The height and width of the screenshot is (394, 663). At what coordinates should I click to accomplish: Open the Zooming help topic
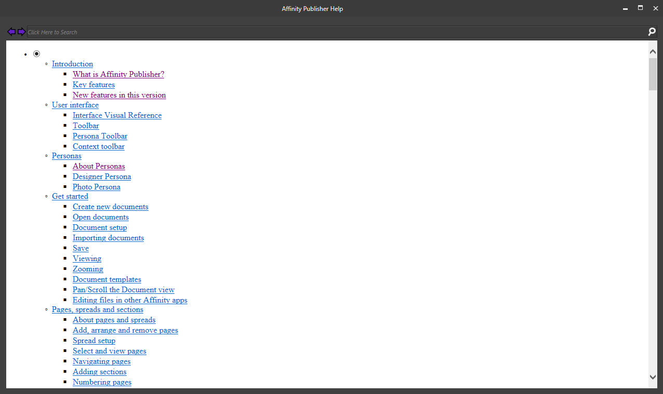(88, 269)
